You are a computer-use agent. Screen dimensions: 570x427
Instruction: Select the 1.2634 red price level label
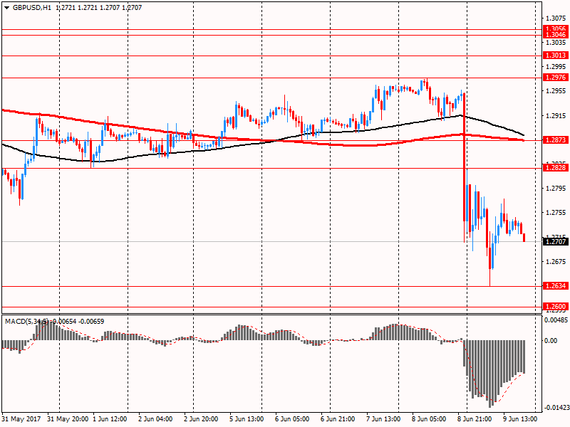pyautogui.click(x=556, y=286)
